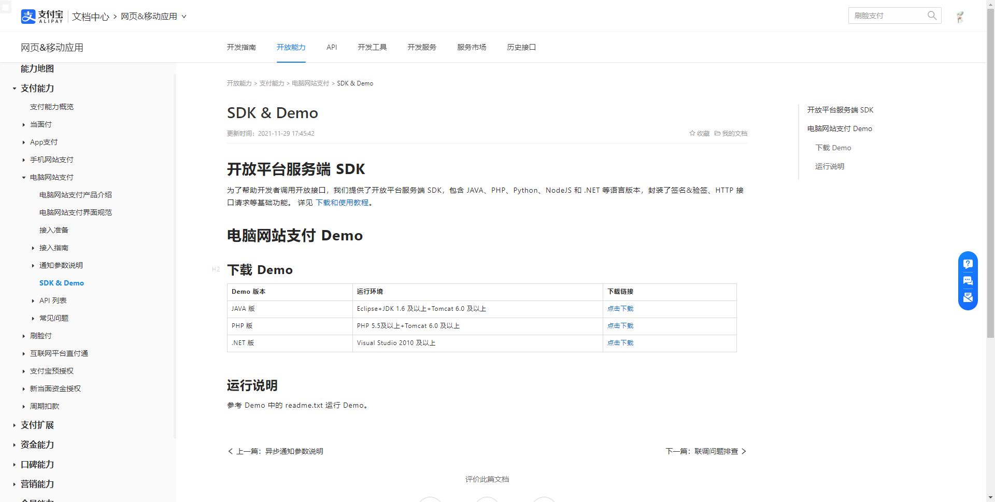The width and height of the screenshot is (995, 502).
Task: Select SDK & Demo in the sidebar
Action: point(62,283)
